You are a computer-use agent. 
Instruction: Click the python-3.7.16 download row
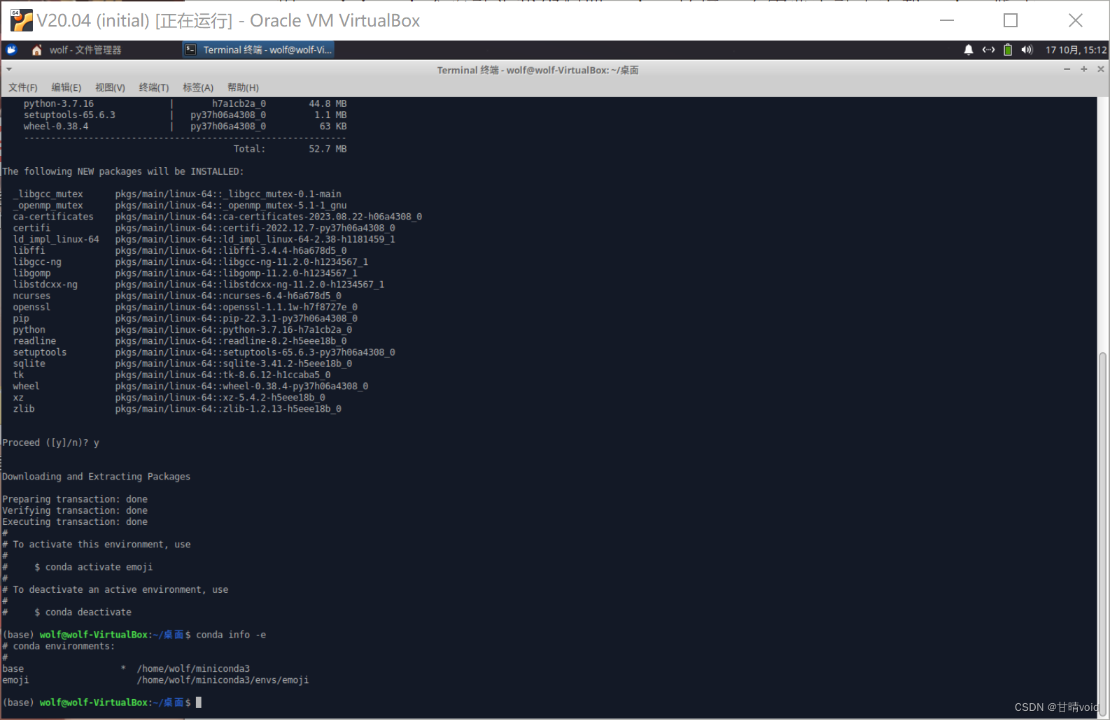(185, 103)
